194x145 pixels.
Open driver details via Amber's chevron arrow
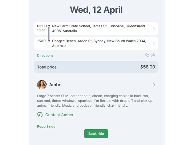click(x=154, y=85)
